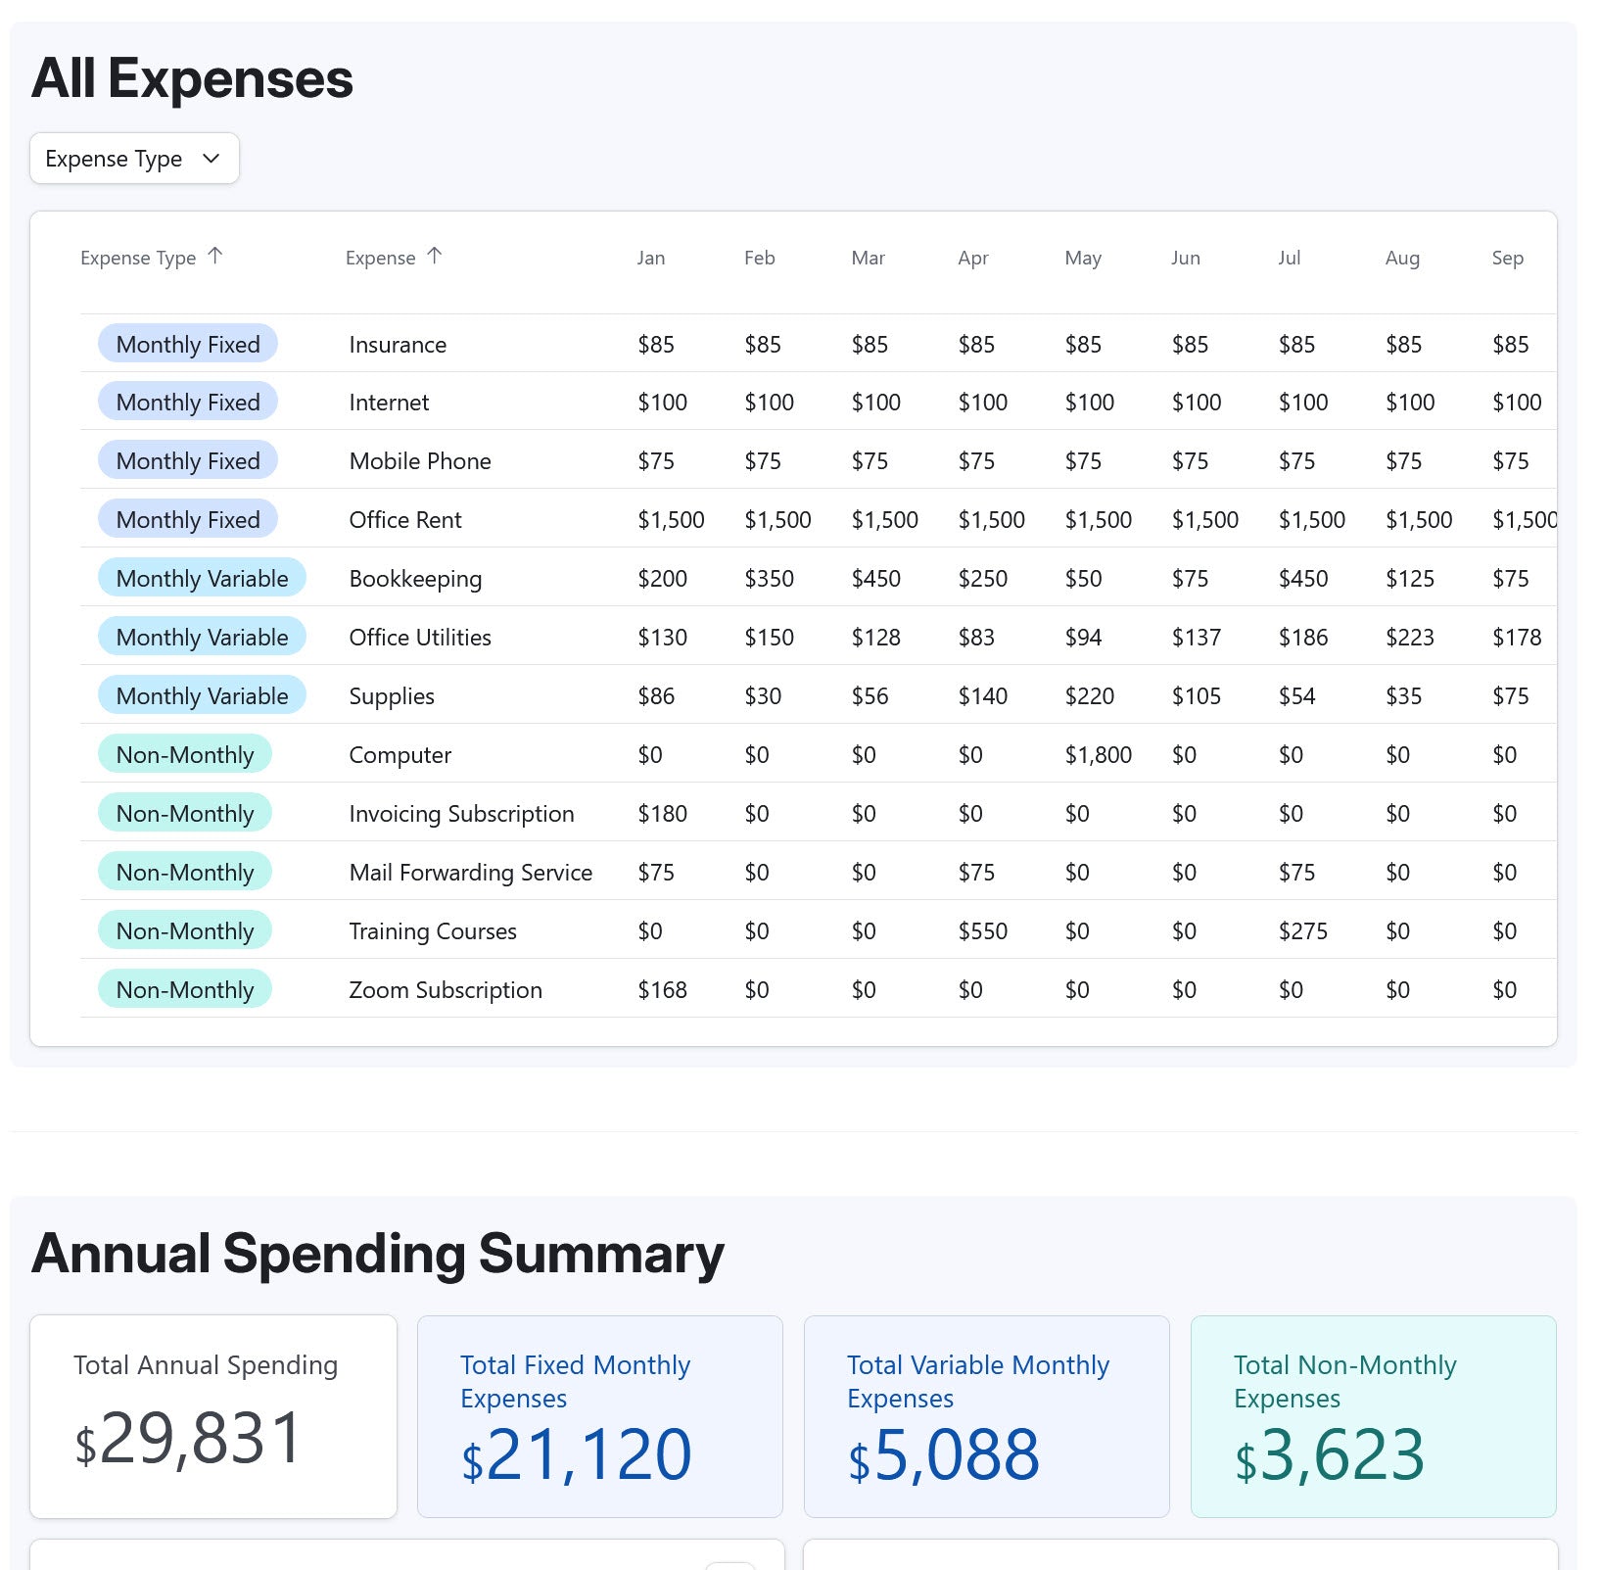Click the chevron in Expense Type filter
This screenshot has width=1599, height=1570.
coord(211,159)
